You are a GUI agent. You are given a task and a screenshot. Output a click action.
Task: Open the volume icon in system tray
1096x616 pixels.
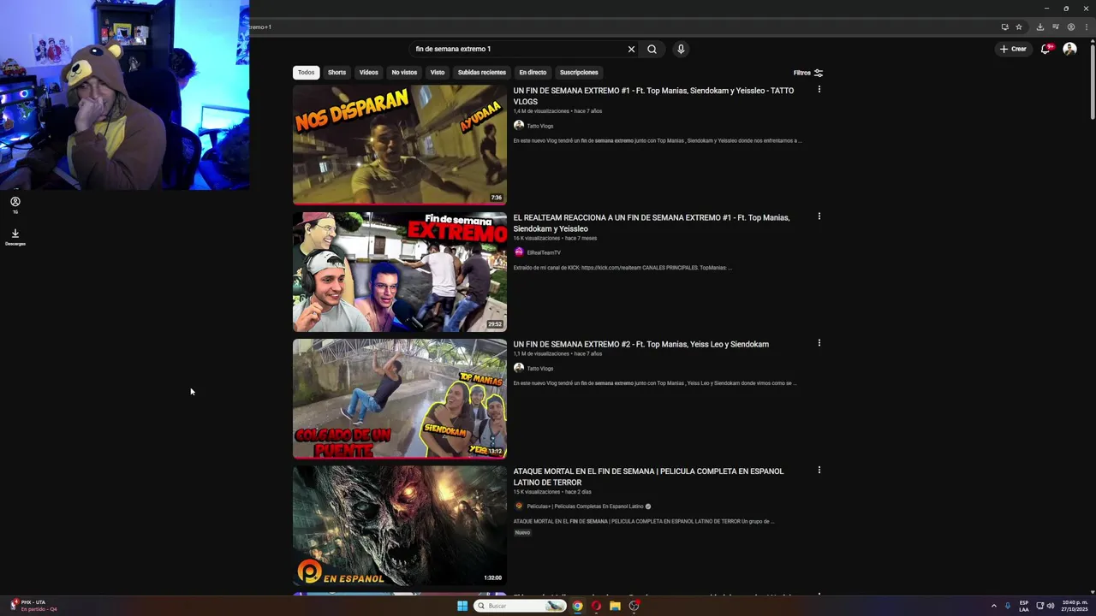click(x=1051, y=606)
